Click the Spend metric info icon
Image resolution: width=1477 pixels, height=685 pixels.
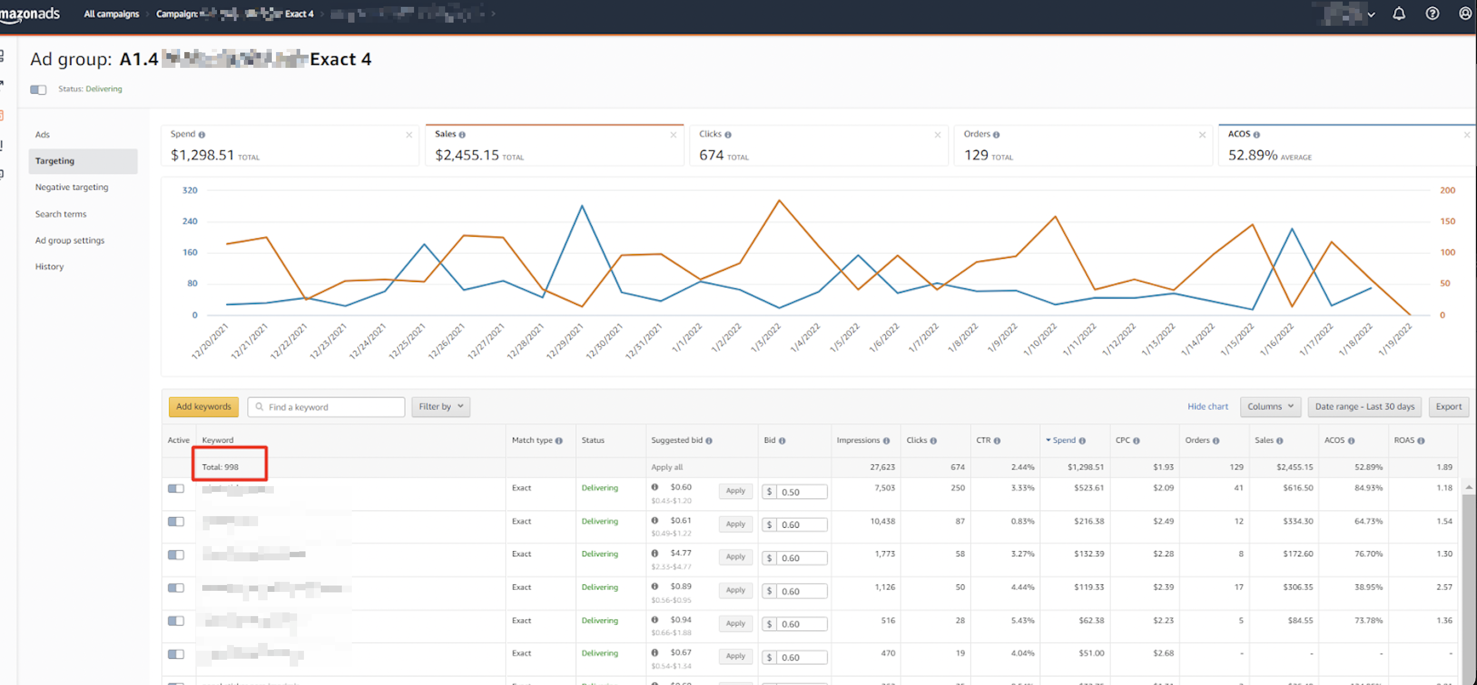pyautogui.click(x=202, y=134)
